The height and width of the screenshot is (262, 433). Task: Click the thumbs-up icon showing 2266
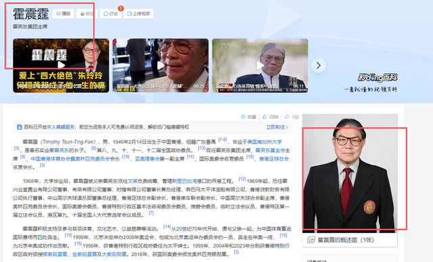pos(265,117)
